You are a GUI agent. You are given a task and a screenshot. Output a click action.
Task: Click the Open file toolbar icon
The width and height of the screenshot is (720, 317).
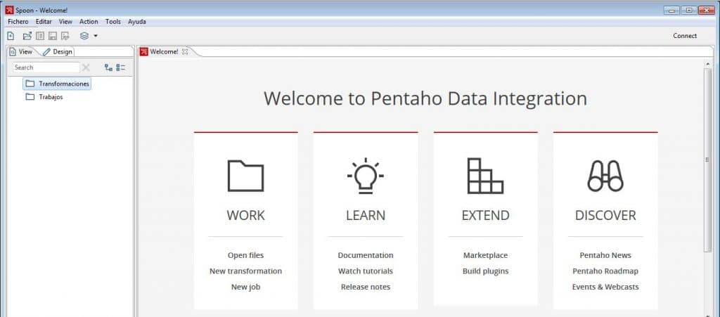tap(27, 36)
